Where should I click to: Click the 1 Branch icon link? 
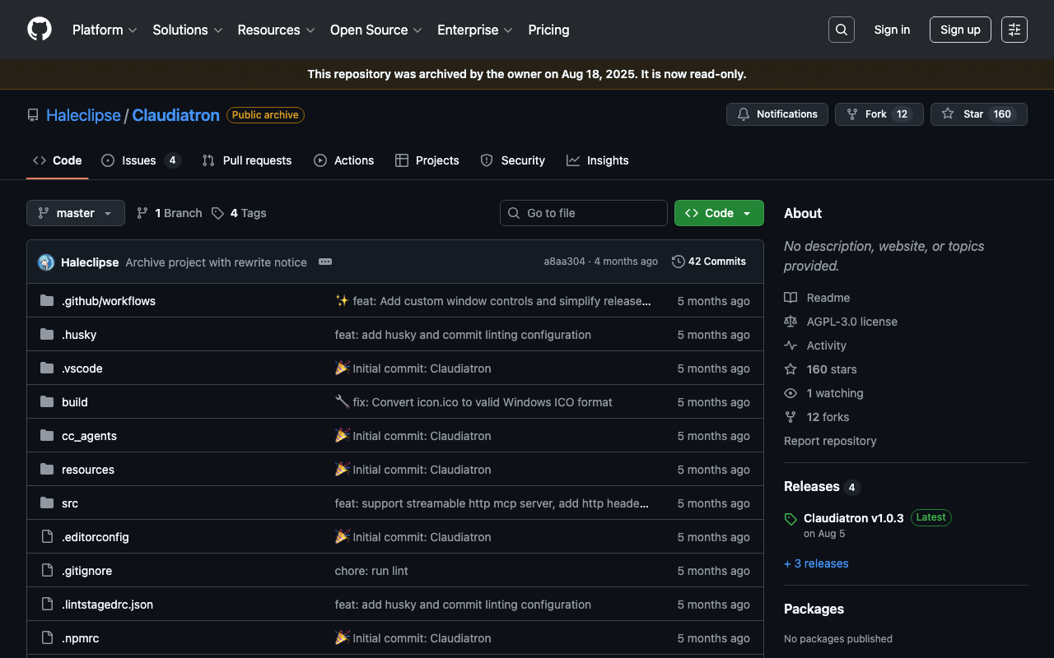pyautogui.click(x=169, y=213)
